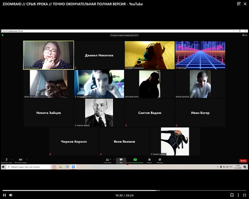Pause the video playback

[x=4, y=195]
